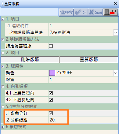Collapse the 1. 項目 section
This screenshot has height=134, width=119.
pyautogui.click(x=2, y=19)
